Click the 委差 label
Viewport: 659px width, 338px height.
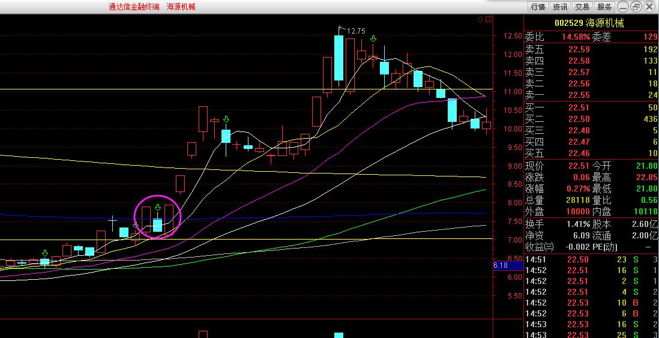pos(601,37)
